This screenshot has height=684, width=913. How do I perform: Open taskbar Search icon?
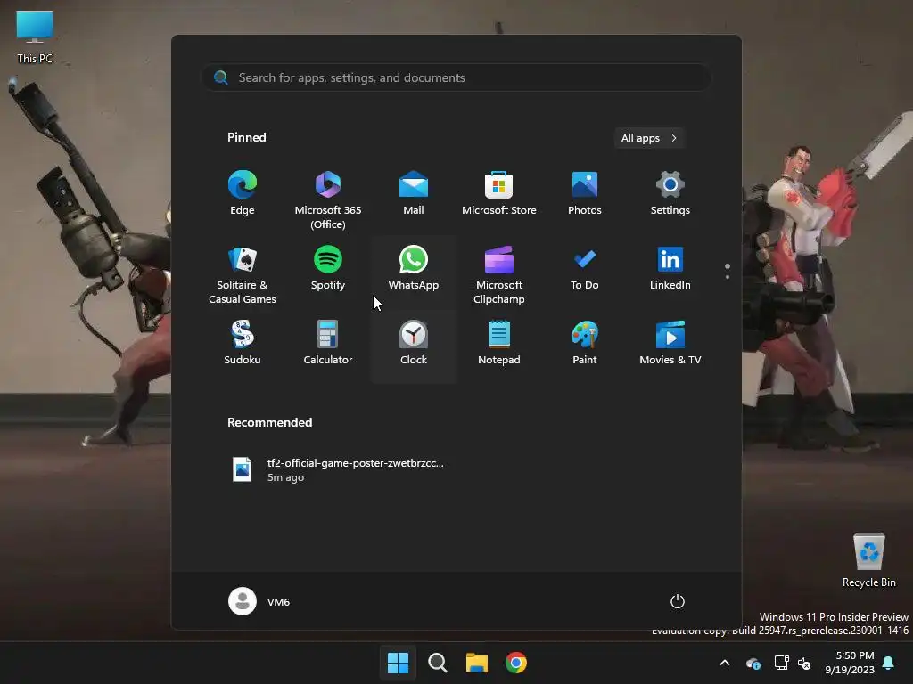point(437,663)
